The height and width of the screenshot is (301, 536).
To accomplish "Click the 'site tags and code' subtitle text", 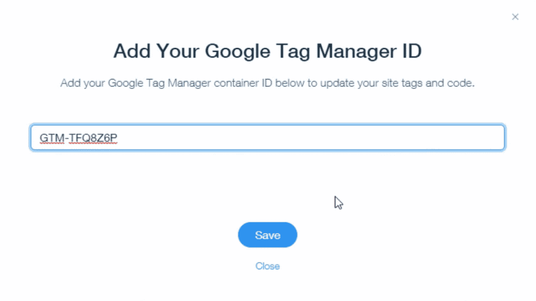I will 428,83.
